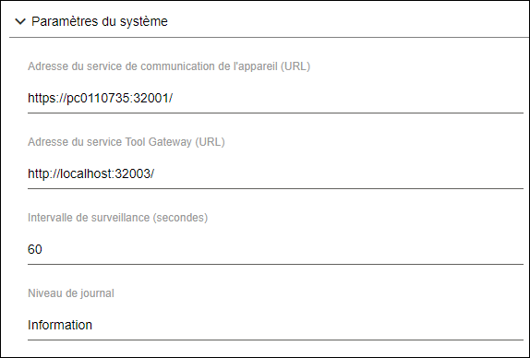The image size is (530, 358).
Task: Place cursor after 32001/ in the device URL
Action: pyautogui.click(x=173, y=98)
